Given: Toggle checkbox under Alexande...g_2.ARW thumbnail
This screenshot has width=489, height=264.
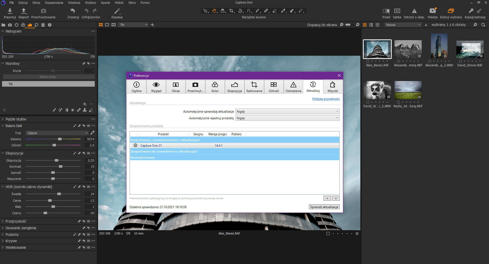Looking at the screenshot, I should pyautogui.click(x=430, y=61).
